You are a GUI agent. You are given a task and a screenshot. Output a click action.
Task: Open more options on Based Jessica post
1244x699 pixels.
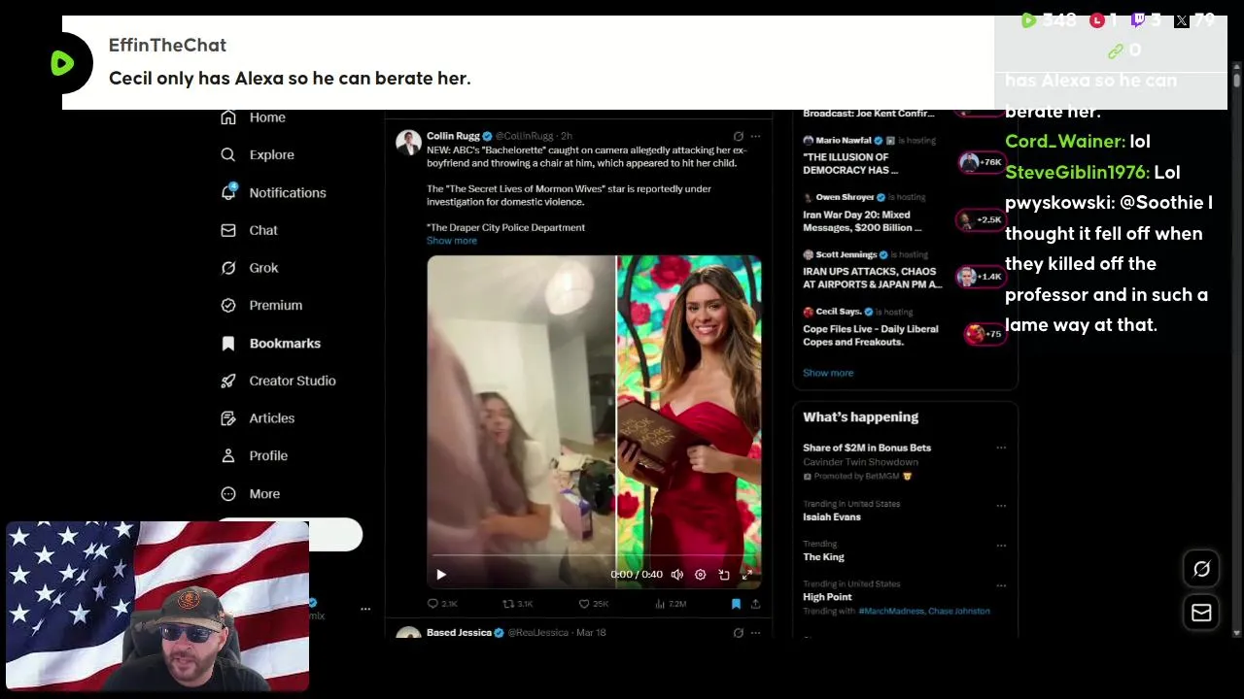tap(755, 633)
